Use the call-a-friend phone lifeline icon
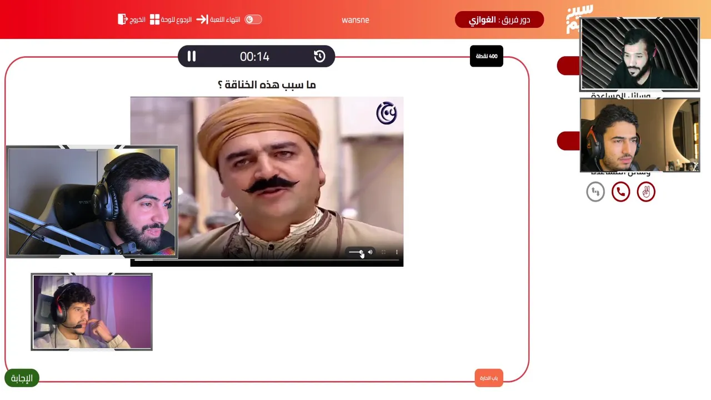711x400 pixels. pos(620,192)
